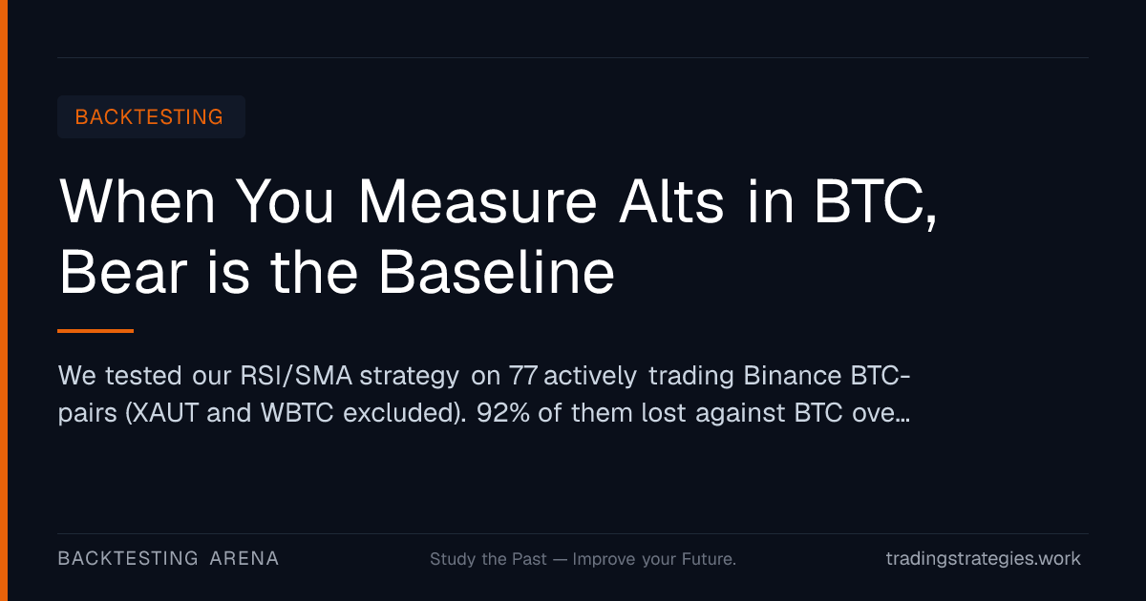
Task: Click the 'BACKTESTING ARENA' footer brand text
Action: (168, 559)
